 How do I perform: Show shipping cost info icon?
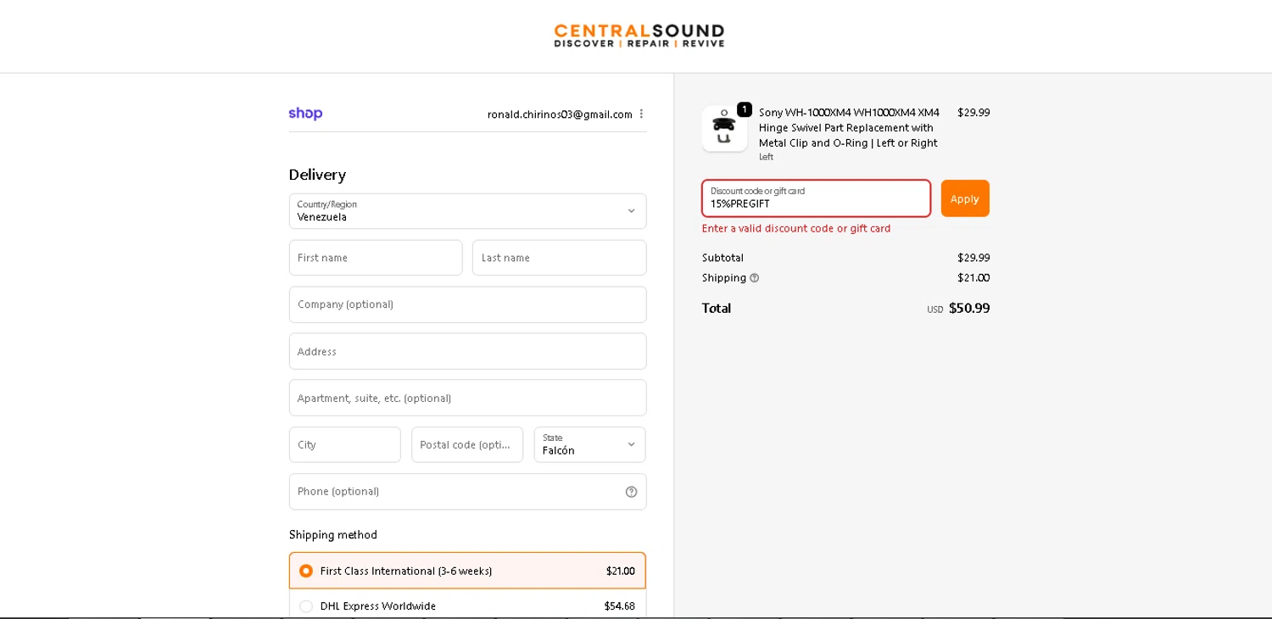[755, 278]
